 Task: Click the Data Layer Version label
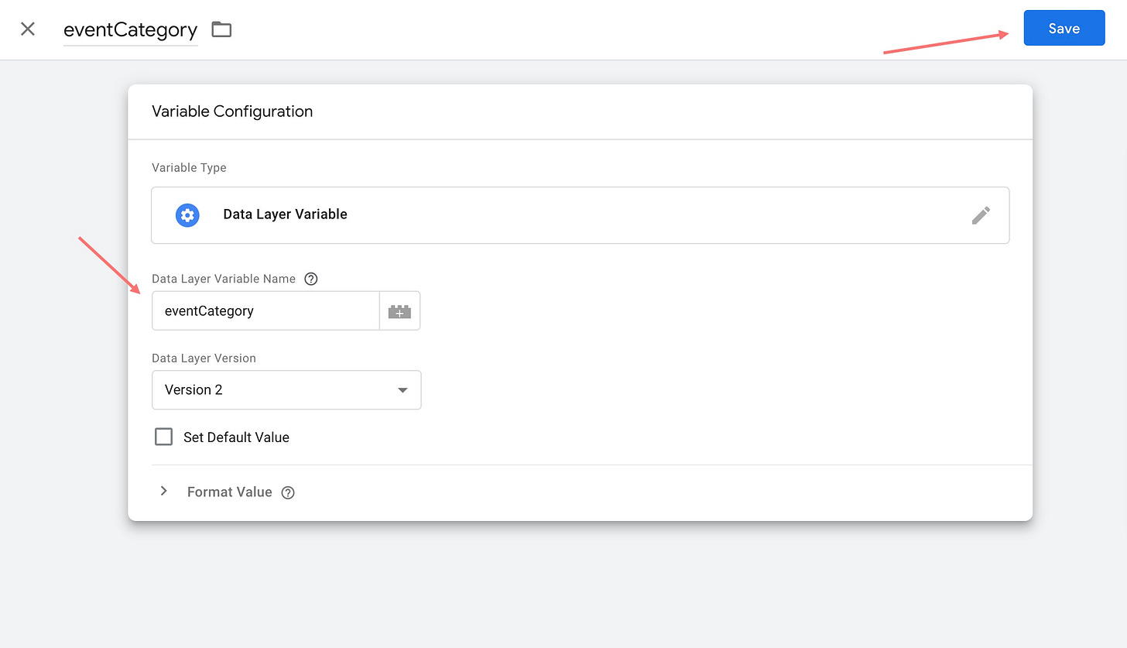pos(204,358)
